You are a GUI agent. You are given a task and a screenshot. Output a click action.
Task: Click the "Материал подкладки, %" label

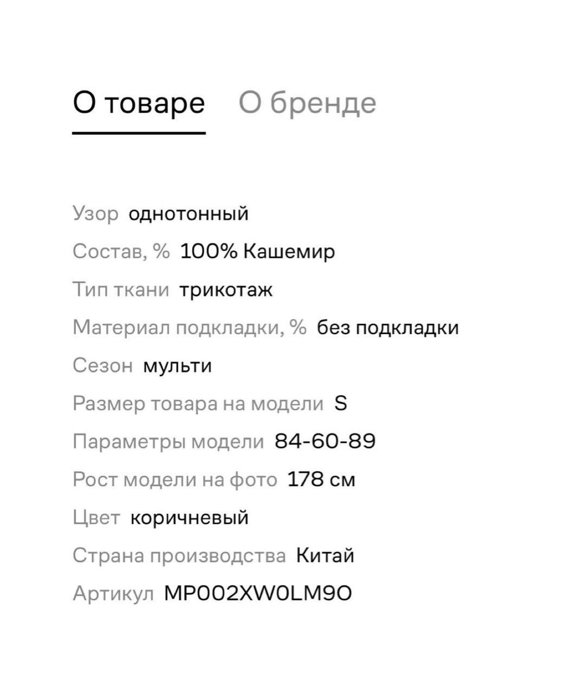pyautogui.click(x=190, y=327)
